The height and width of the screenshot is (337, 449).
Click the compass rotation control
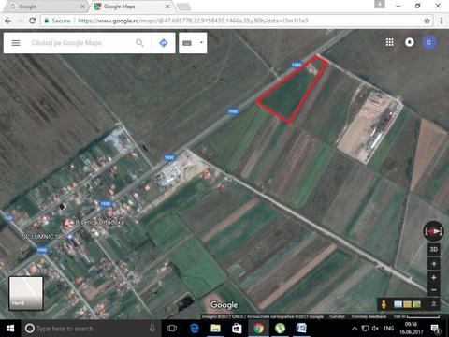click(x=433, y=231)
